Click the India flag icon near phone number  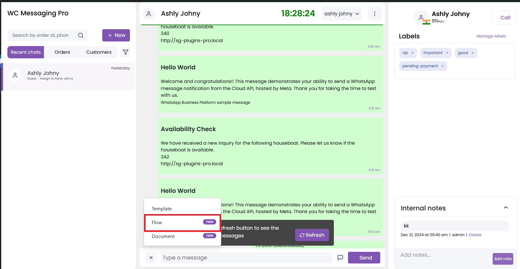click(x=426, y=22)
